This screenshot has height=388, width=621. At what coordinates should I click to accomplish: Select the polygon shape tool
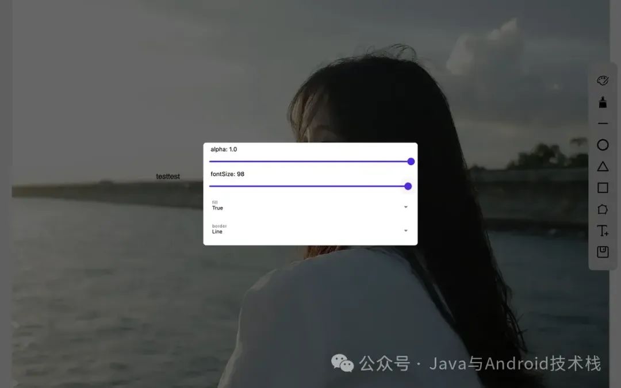click(x=603, y=209)
